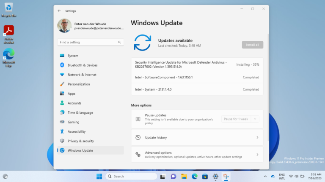This screenshot has width=325, height=182.
Task: Click the Settings back arrow
Action: (x=59, y=11)
